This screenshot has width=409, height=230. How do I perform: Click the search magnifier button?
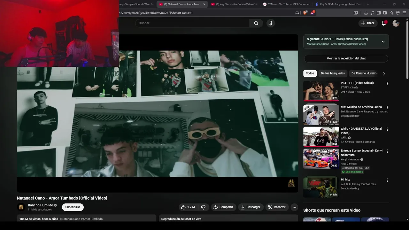pyautogui.click(x=256, y=23)
